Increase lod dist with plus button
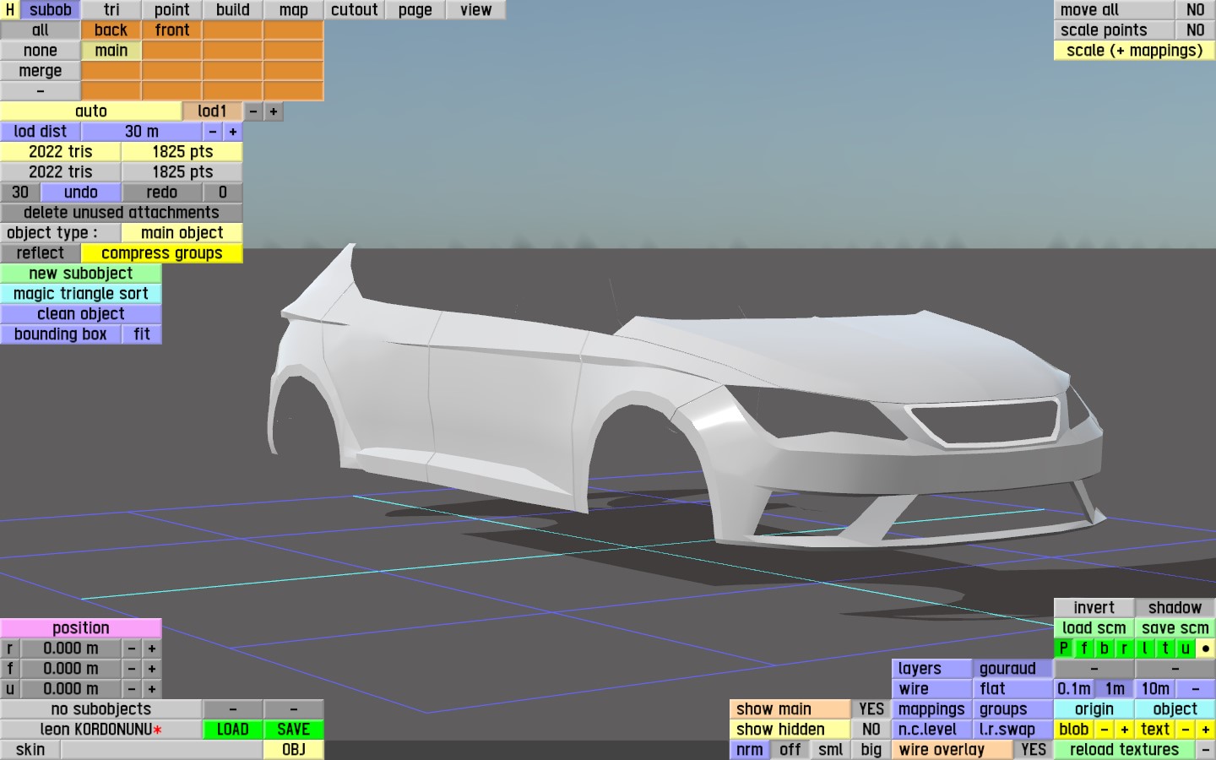The width and height of the screenshot is (1216, 760). (x=233, y=132)
